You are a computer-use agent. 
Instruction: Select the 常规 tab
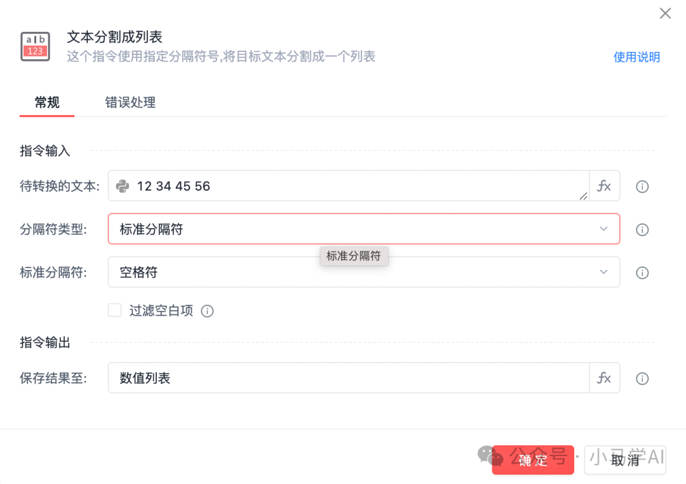coord(47,102)
